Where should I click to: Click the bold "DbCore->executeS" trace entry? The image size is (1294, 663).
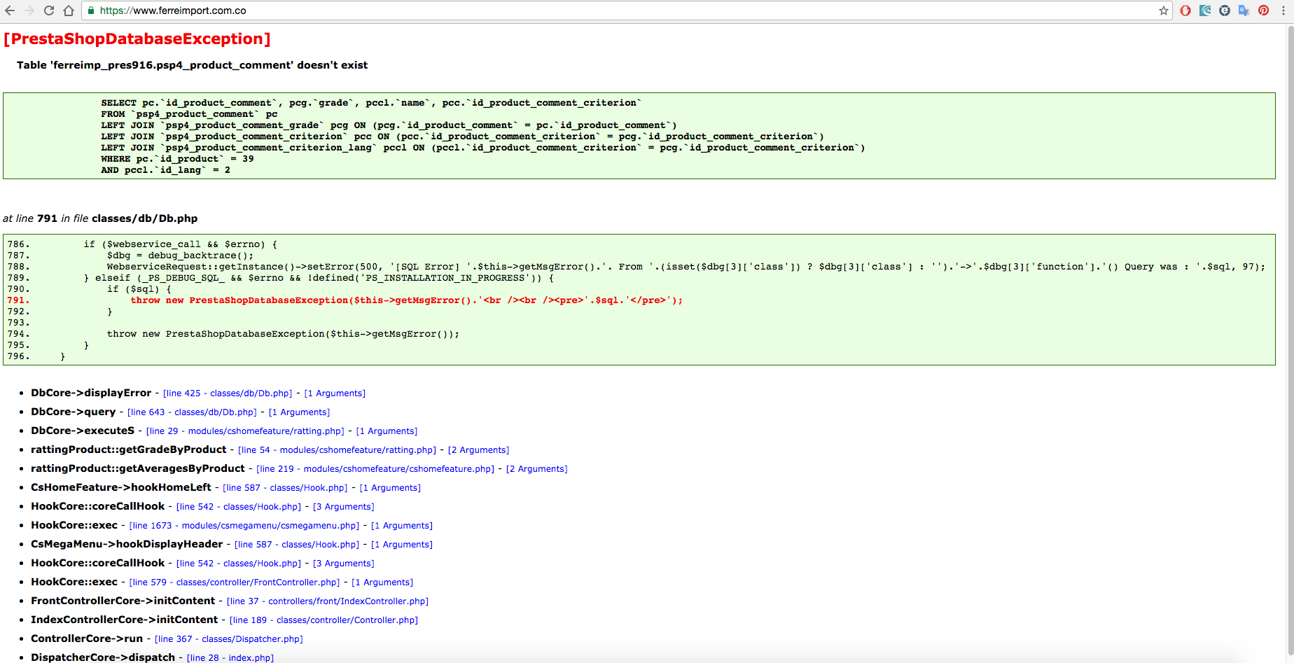tap(83, 431)
